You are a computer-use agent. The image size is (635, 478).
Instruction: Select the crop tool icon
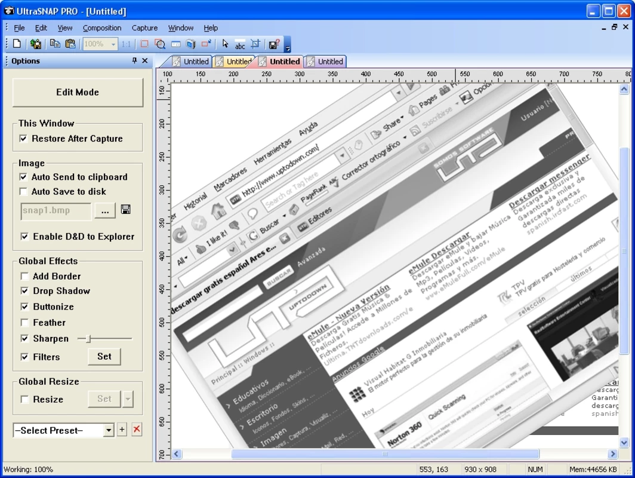[x=255, y=44]
